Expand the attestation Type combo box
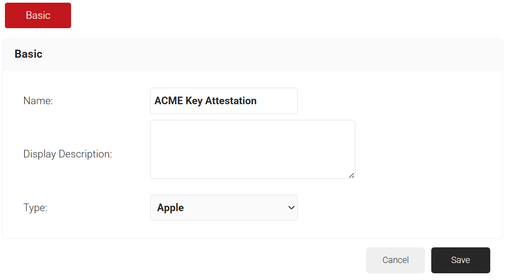Screen dimensions: 505x280 (224, 208)
